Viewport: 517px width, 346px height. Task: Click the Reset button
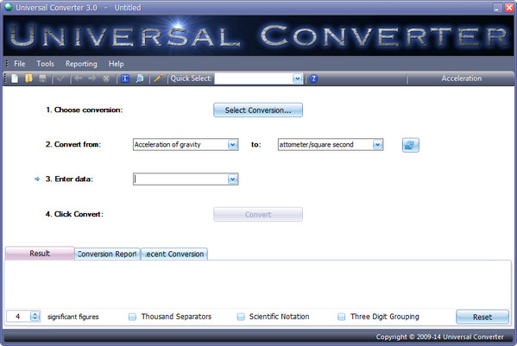(482, 317)
